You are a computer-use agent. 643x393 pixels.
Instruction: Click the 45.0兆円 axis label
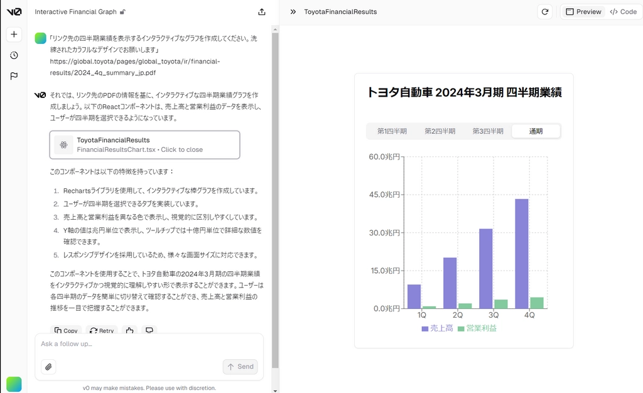384,195
